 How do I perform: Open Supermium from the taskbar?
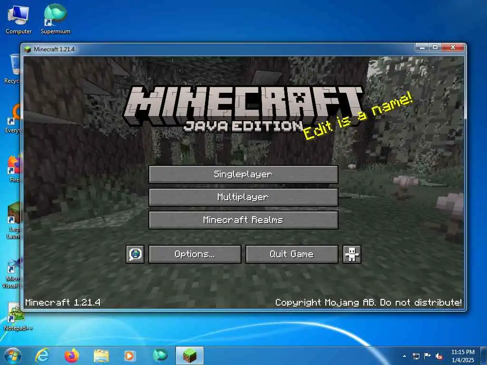coord(160,355)
